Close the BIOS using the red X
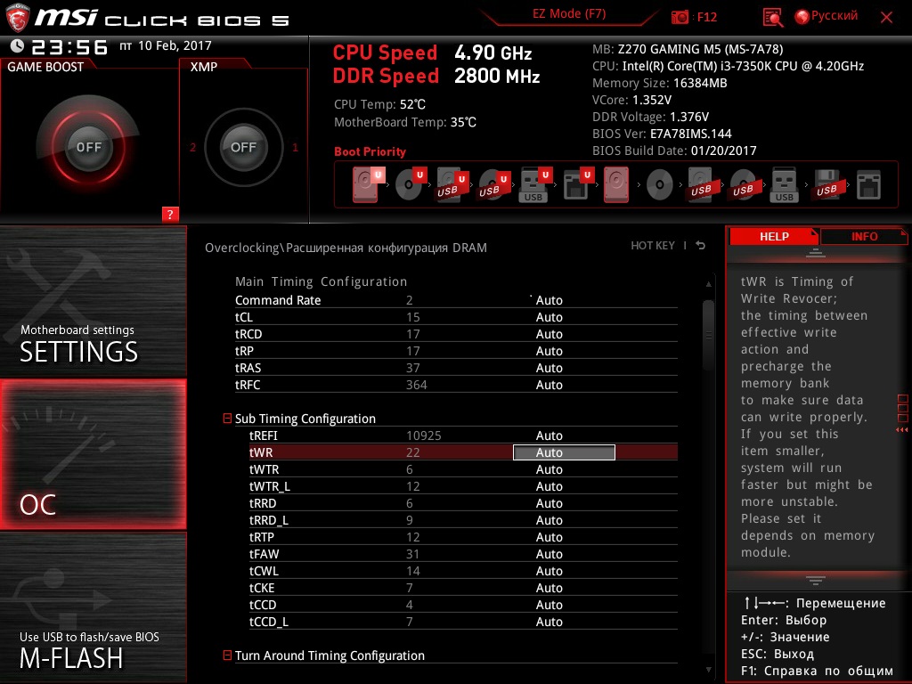This screenshot has width=912, height=684. point(886,18)
